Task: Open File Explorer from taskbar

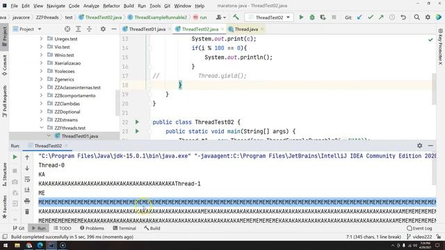Action: pyautogui.click(x=17, y=245)
